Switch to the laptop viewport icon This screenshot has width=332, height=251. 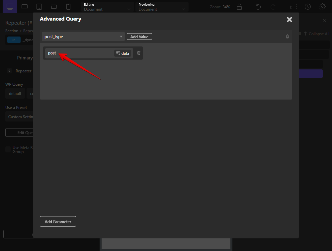click(25, 7)
